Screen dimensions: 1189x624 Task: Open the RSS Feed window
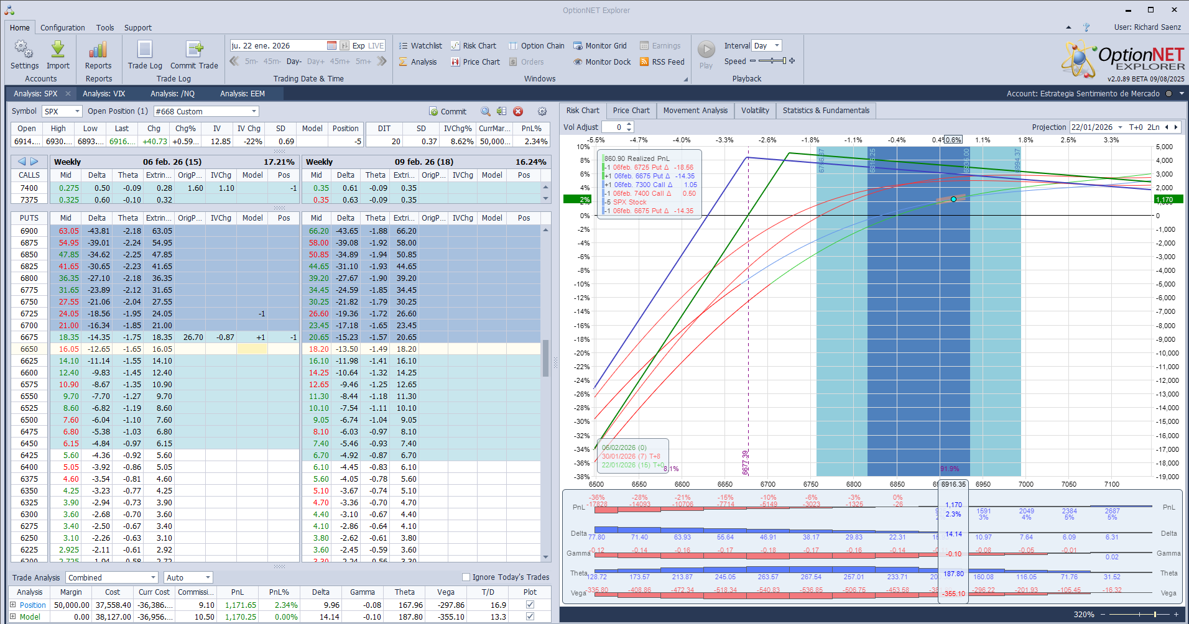[x=662, y=62]
